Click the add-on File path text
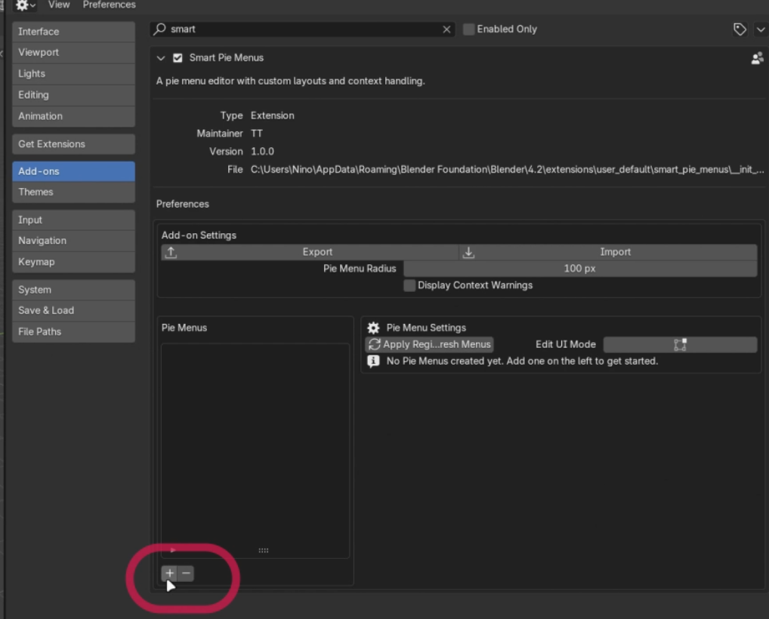The image size is (769, 619). point(507,170)
